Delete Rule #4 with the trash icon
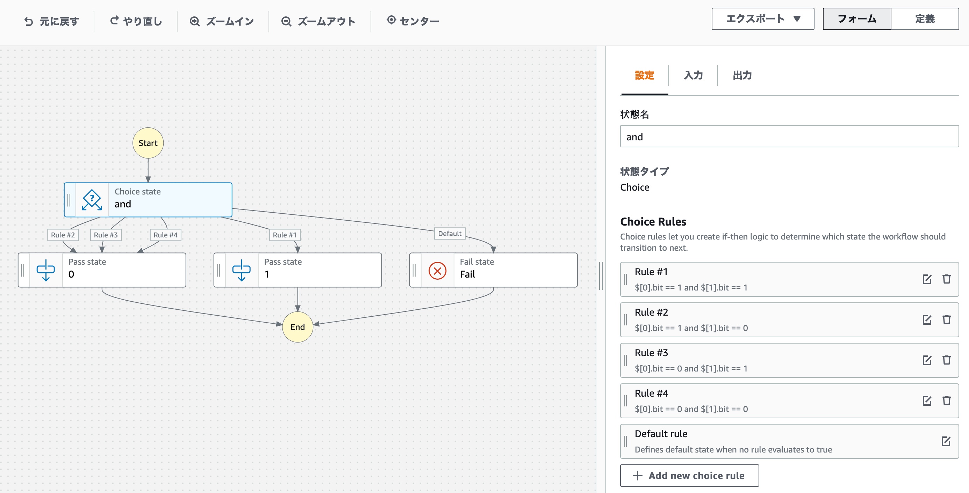Screen dimensions: 969x493 946,400
